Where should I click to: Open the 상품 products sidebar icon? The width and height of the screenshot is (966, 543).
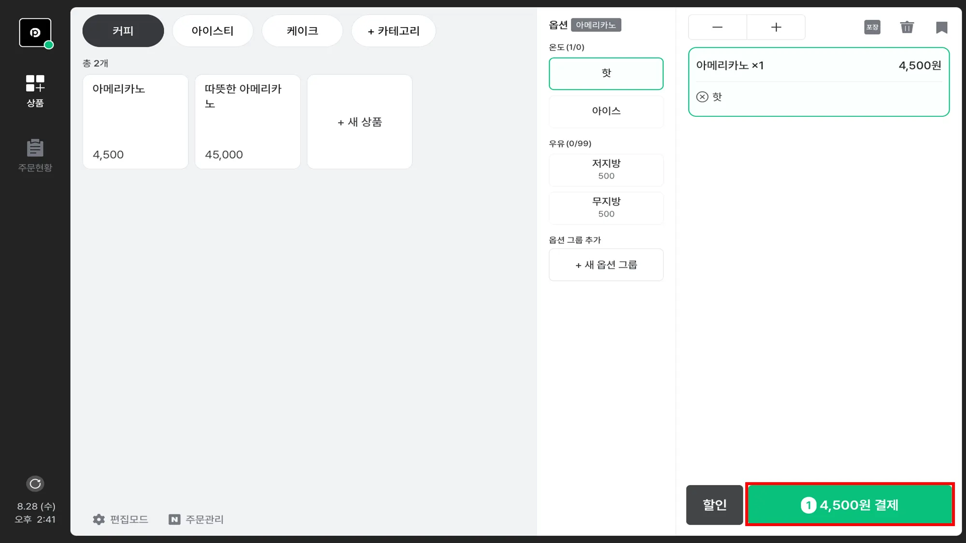coord(35,90)
